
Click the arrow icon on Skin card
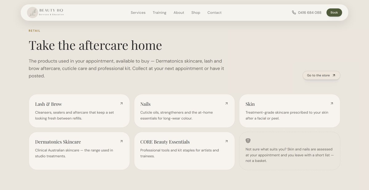pos(332,104)
